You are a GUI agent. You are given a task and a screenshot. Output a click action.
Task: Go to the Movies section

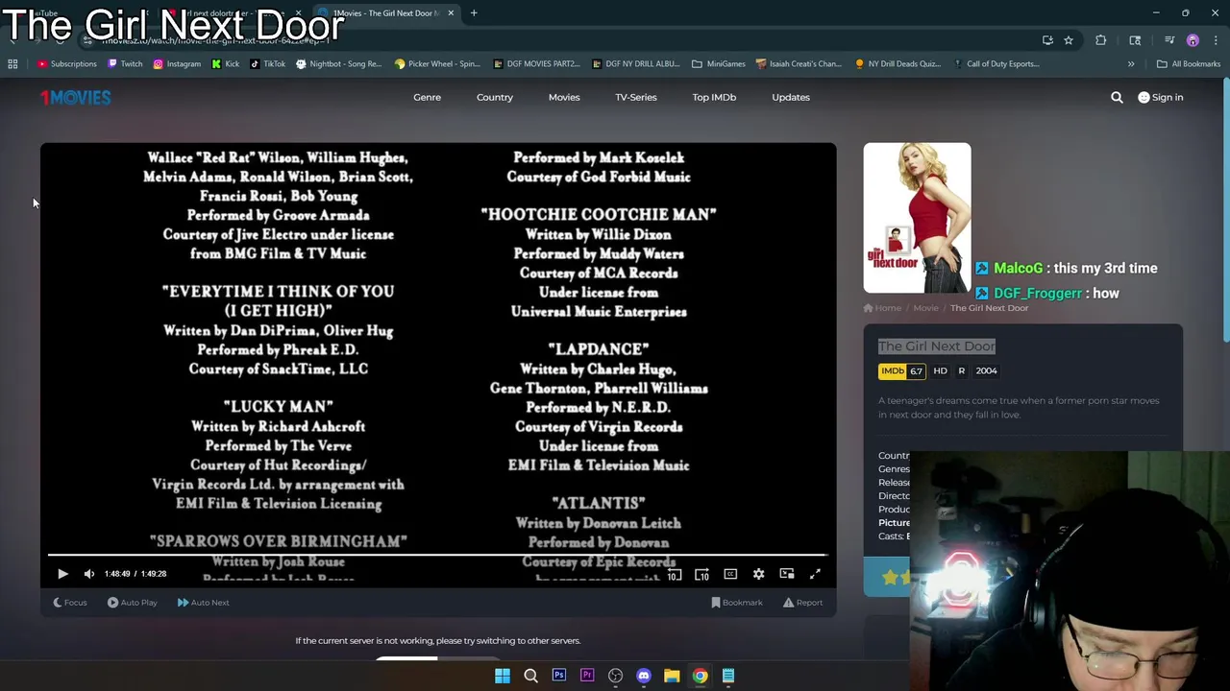click(x=564, y=97)
